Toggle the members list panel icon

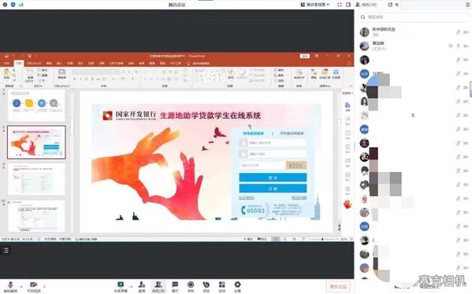click(158, 286)
